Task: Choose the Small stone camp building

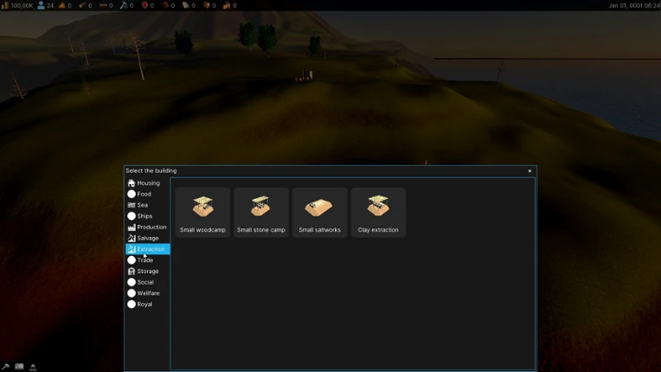Action: (261, 212)
